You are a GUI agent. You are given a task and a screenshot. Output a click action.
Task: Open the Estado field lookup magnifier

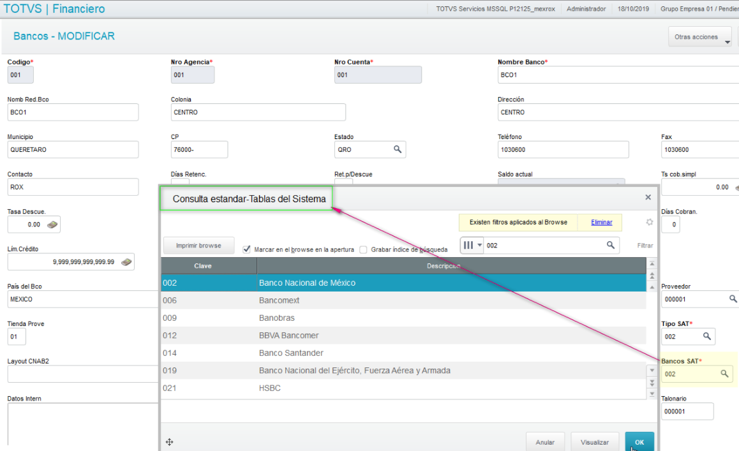pos(398,149)
